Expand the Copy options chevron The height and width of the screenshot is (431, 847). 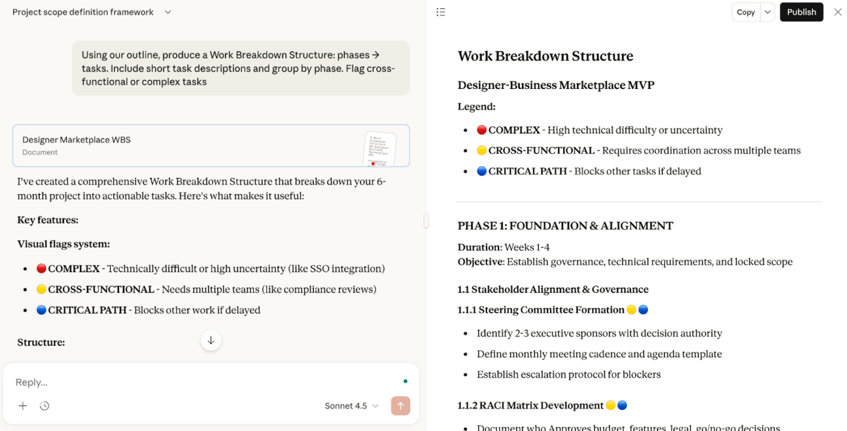point(767,12)
